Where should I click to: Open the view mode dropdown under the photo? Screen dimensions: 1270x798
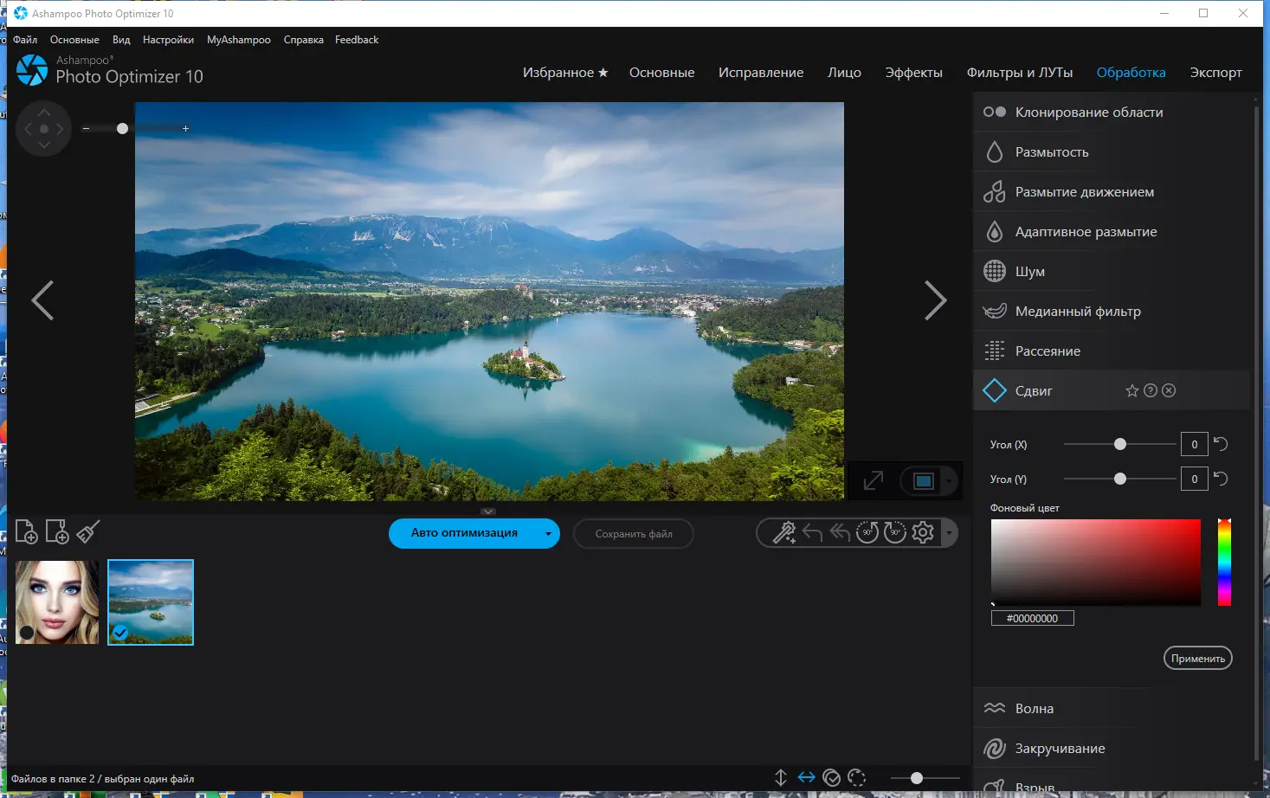coord(949,481)
